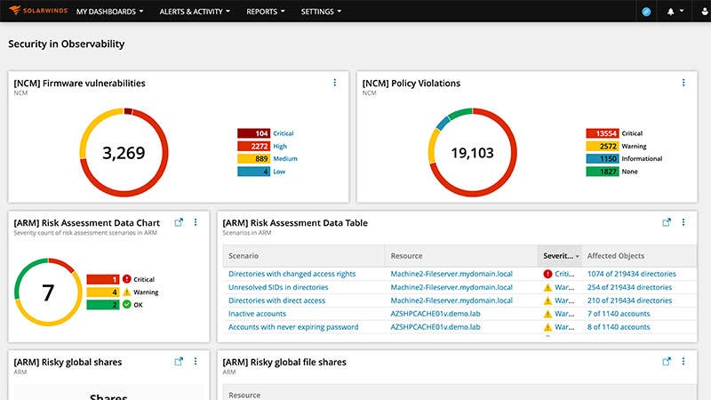This screenshot has height=400, width=711.
Task: Open 7 of 1140 accounts link
Action: 619,314
